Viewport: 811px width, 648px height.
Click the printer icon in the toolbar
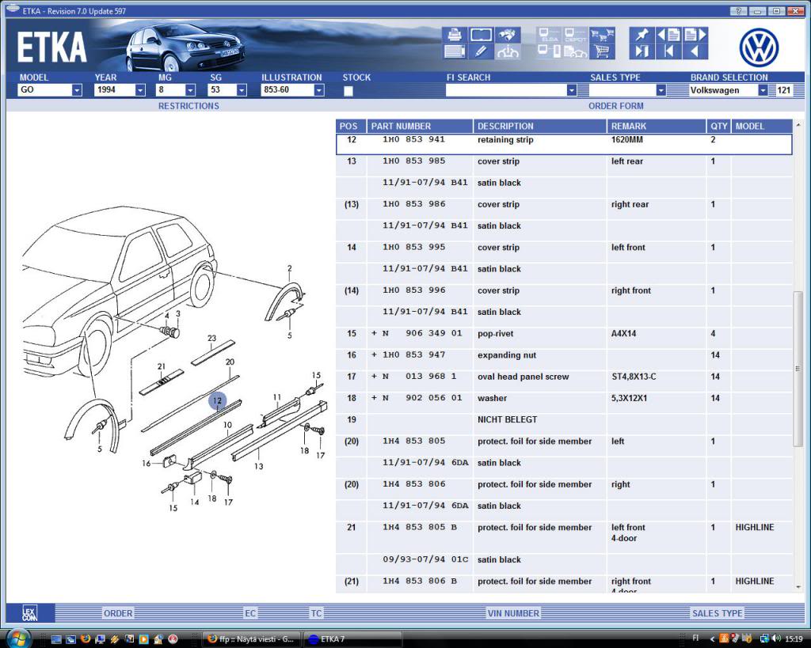click(454, 35)
